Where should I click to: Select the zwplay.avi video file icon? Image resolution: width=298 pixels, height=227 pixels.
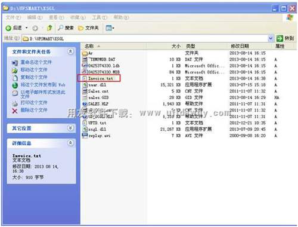[x=85, y=136]
